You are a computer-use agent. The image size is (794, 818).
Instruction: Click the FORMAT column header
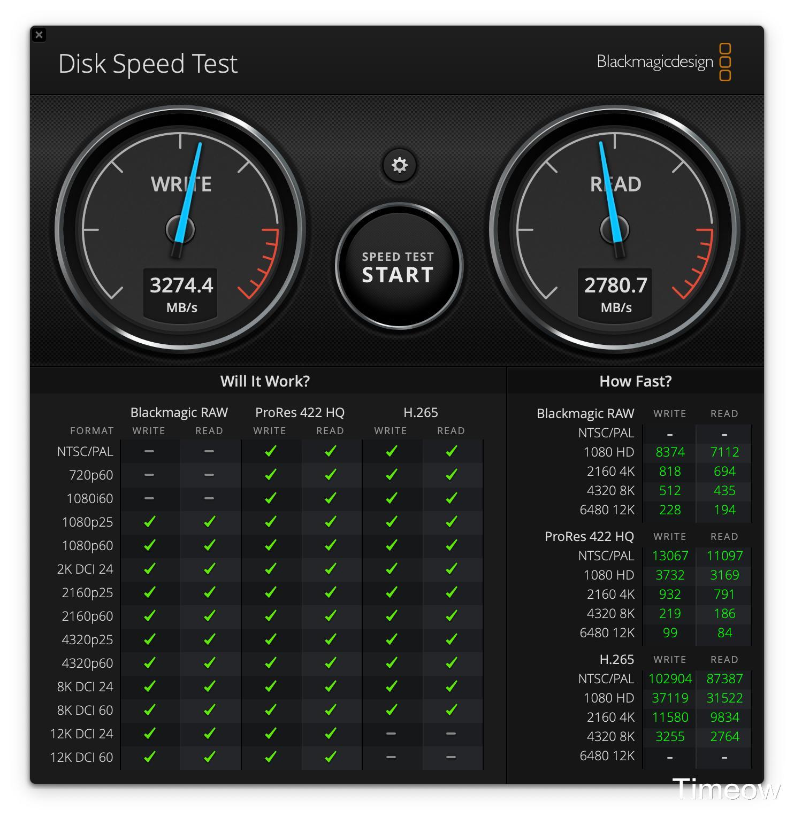[x=91, y=431]
